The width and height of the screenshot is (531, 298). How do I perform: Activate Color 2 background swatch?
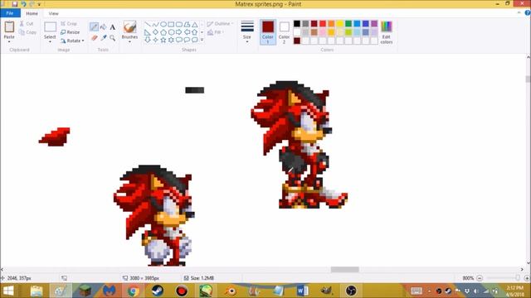pyautogui.click(x=284, y=32)
